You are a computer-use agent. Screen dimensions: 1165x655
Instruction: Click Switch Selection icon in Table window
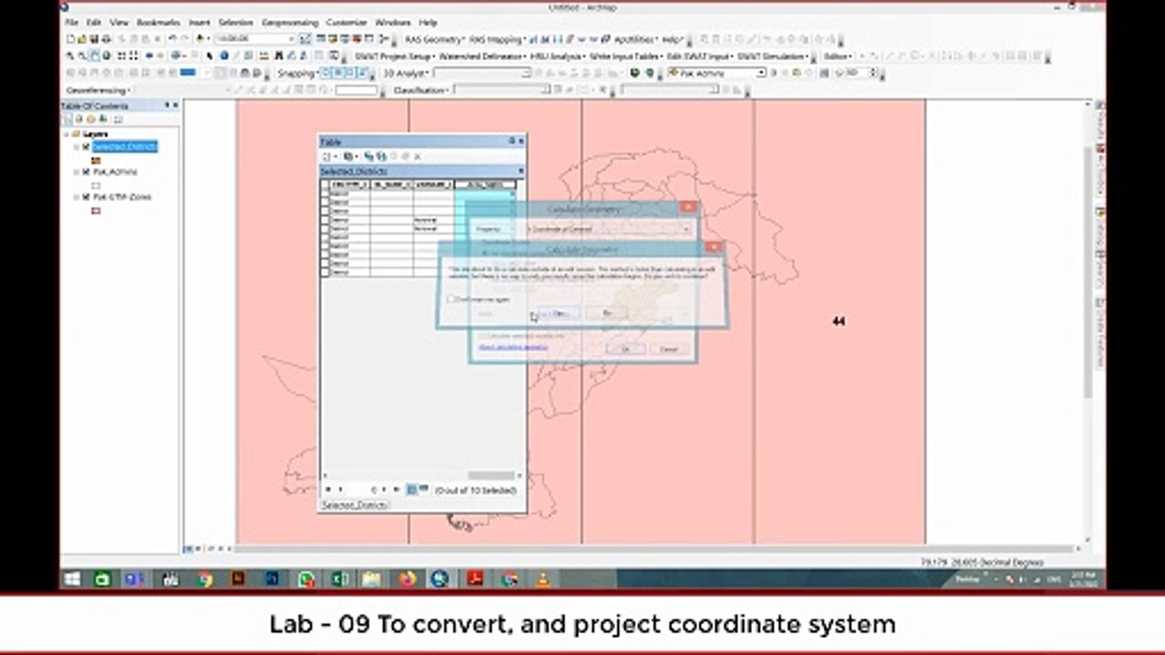pyautogui.click(x=381, y=156)
